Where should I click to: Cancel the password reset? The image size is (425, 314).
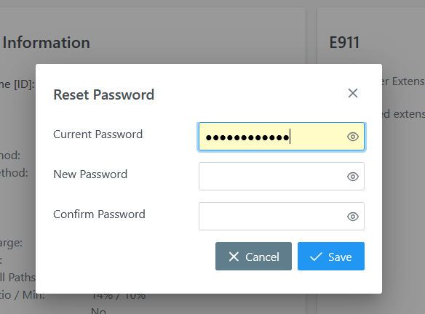[x=253, y=256]
